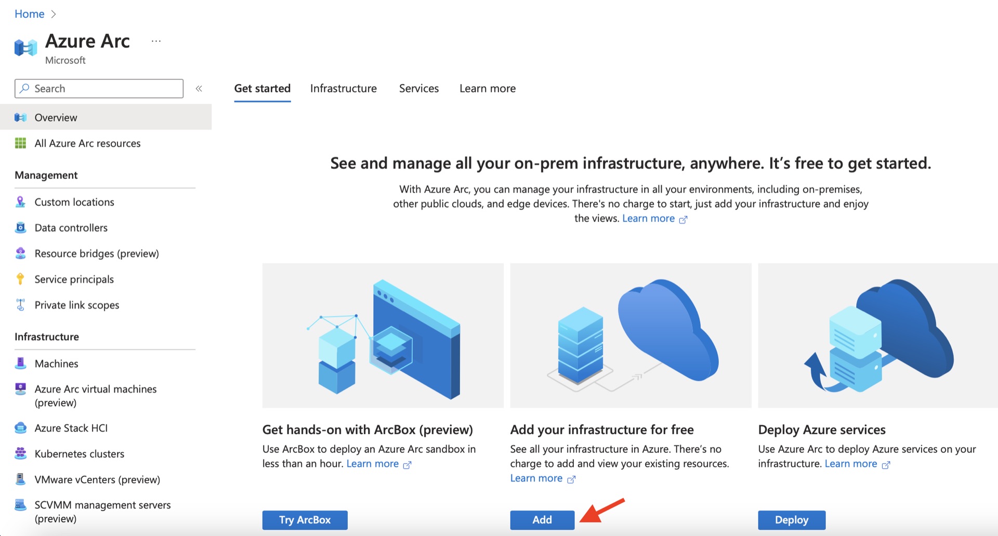Switch to the Learn more tab
The width and height of the screenshot is (998, 536).
(487, 88)
